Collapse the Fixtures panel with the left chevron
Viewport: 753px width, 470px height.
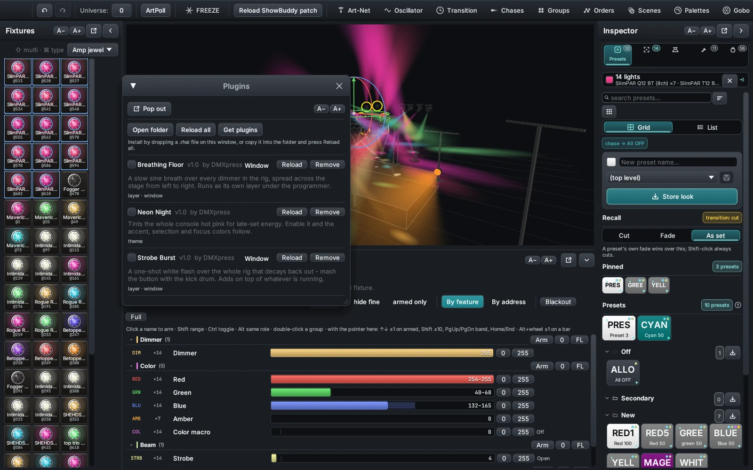[x=110, y=31]
